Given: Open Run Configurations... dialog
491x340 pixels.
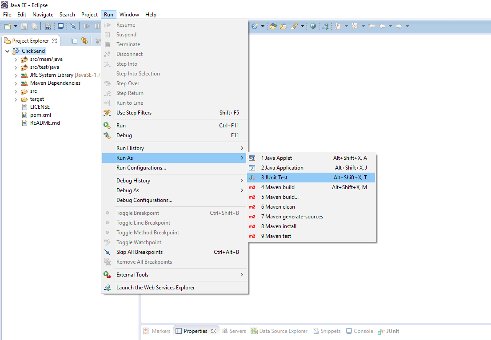Looking at the screenshot, I should pos(141,168).
